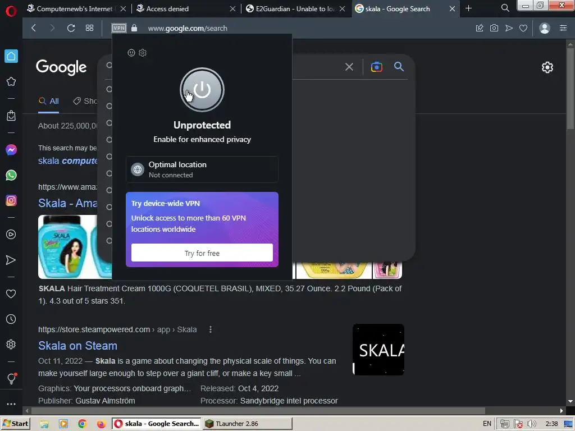Open sidebar settings gear
The height and width of the screenshot is (431, 575).
point(11,344)
